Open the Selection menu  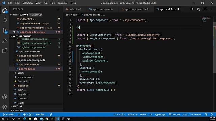28,3
